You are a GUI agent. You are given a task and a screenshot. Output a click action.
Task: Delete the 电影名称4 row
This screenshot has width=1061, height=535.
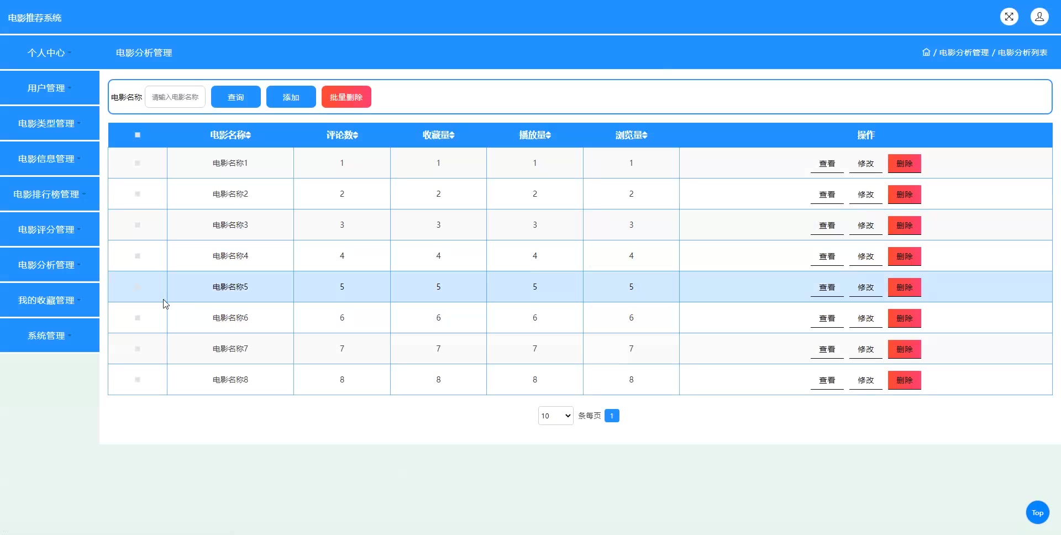[905, 256]
